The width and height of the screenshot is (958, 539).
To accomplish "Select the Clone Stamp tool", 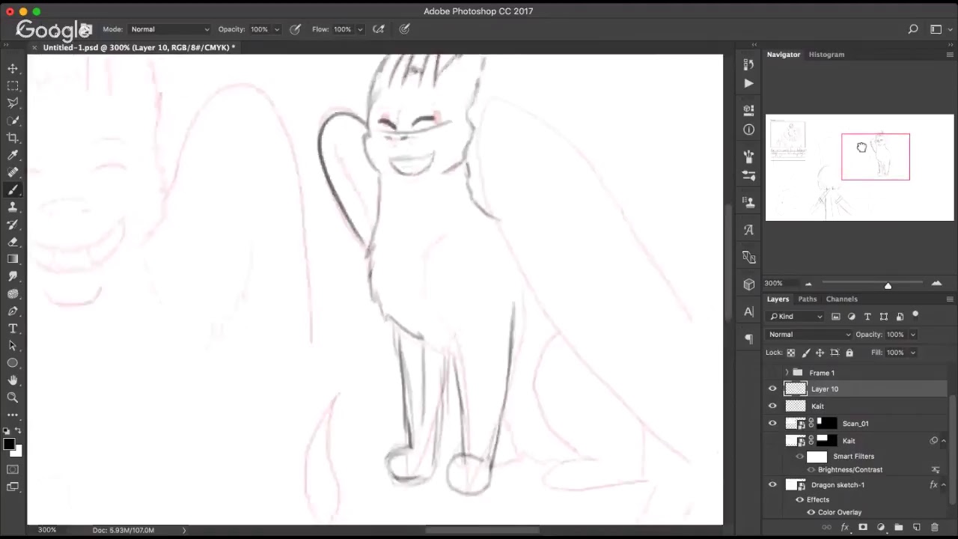I will coord(13,207).
